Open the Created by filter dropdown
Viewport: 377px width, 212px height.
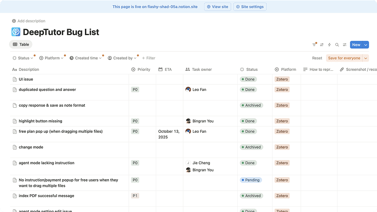[x=122, y=58]
